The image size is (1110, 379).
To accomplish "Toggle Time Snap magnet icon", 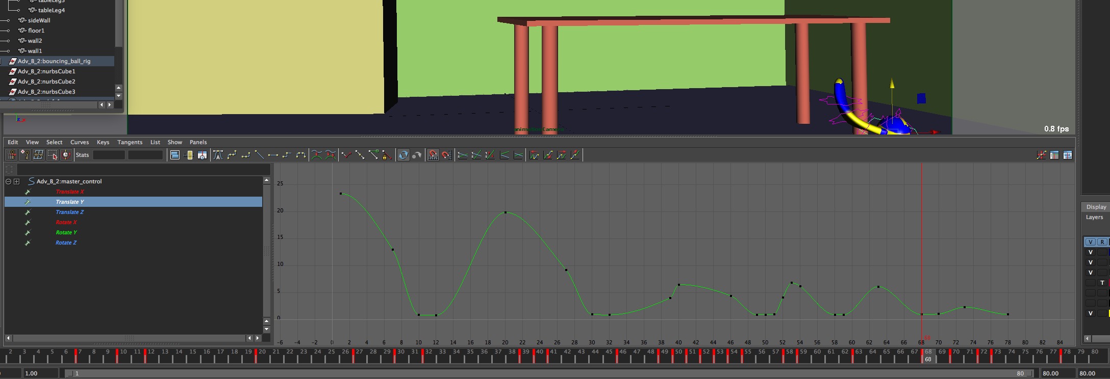I will click(x=433, y=155).
